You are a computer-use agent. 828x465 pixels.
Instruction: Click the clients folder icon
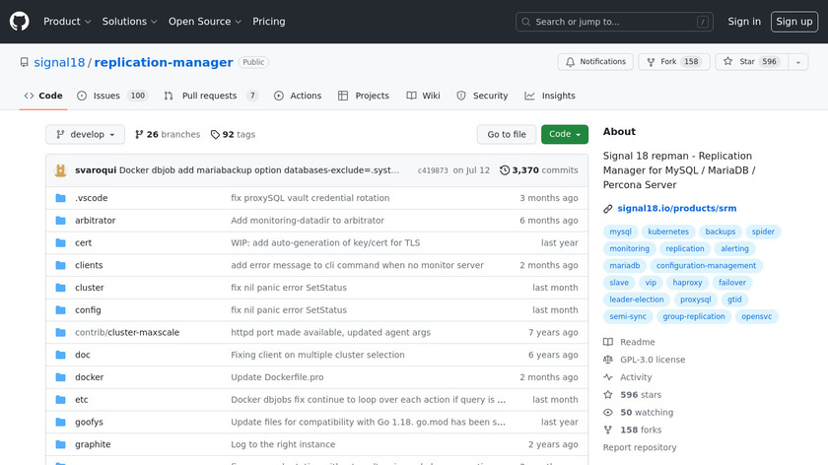61,265
